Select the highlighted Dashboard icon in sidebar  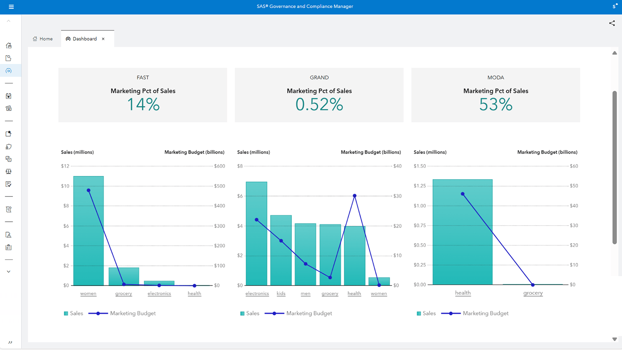[9, 70]
